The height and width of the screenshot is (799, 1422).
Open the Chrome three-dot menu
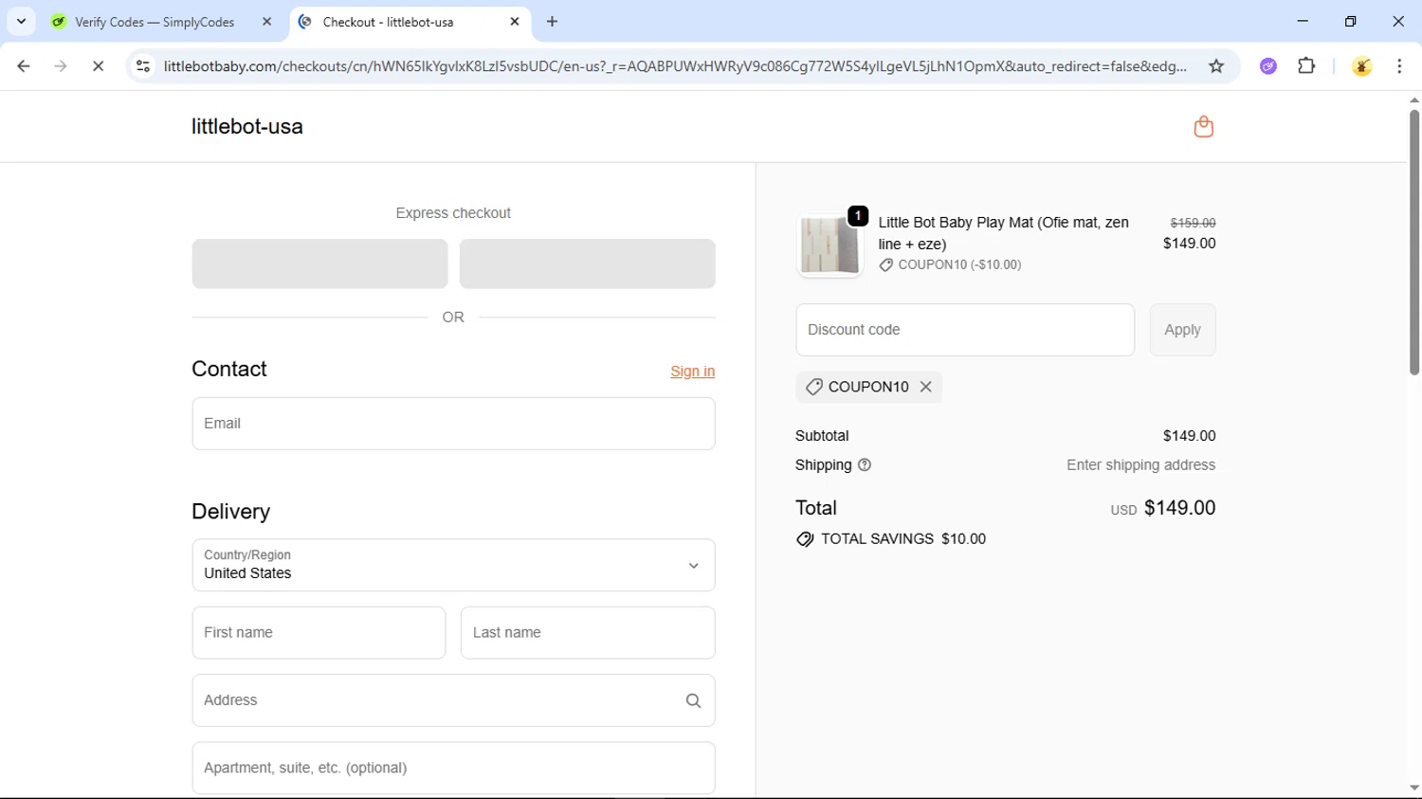pos(1399,66)
